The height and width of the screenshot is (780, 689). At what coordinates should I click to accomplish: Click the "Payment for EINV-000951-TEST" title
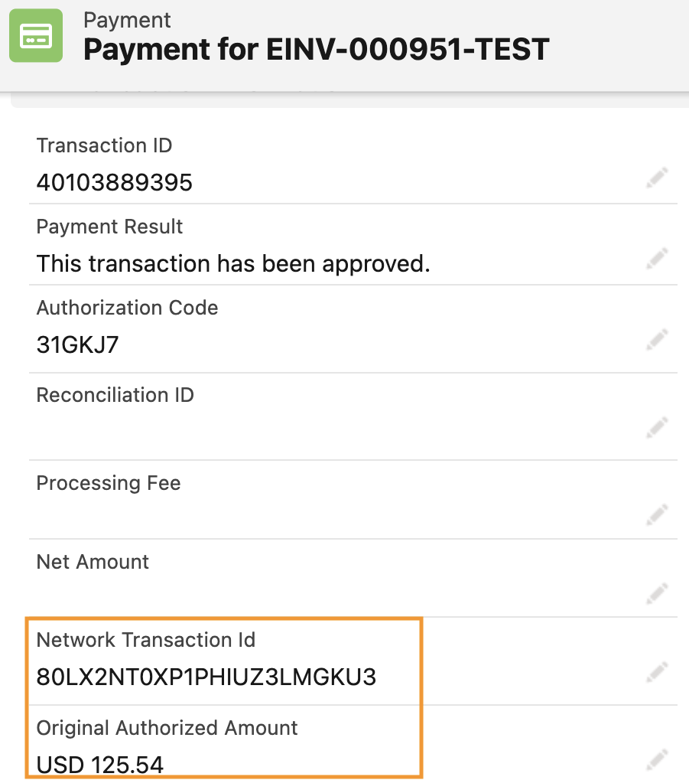[x=316, y=50]
